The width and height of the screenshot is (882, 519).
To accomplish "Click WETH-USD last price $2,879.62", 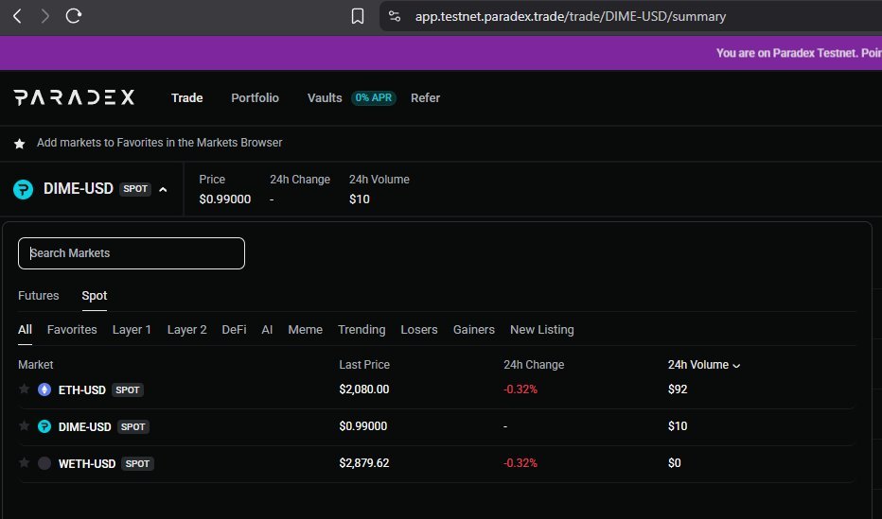I will (x=364, y=463).
